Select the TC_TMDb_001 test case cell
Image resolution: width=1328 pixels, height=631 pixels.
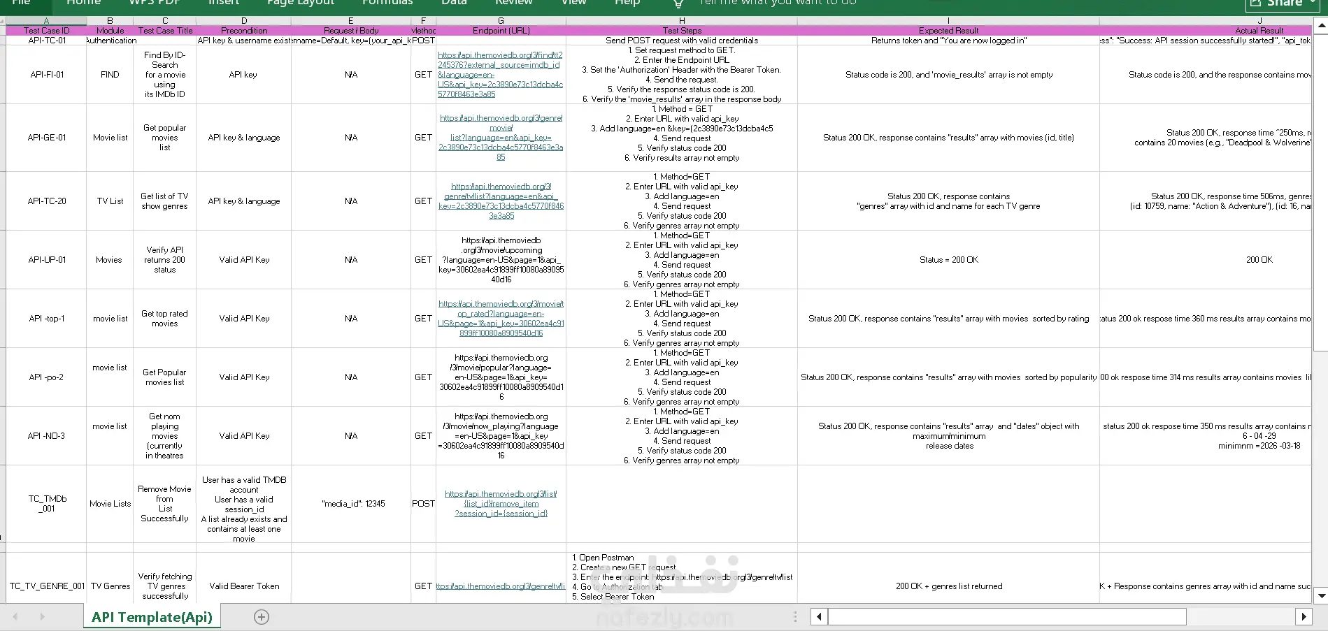46,504
